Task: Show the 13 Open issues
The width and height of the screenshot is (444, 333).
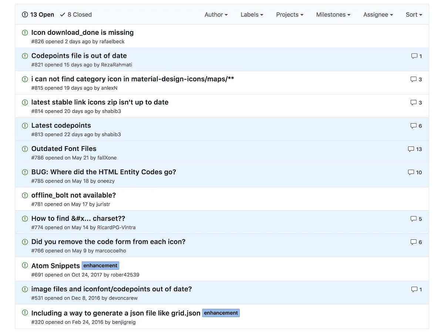Action: tap(38, 15)
